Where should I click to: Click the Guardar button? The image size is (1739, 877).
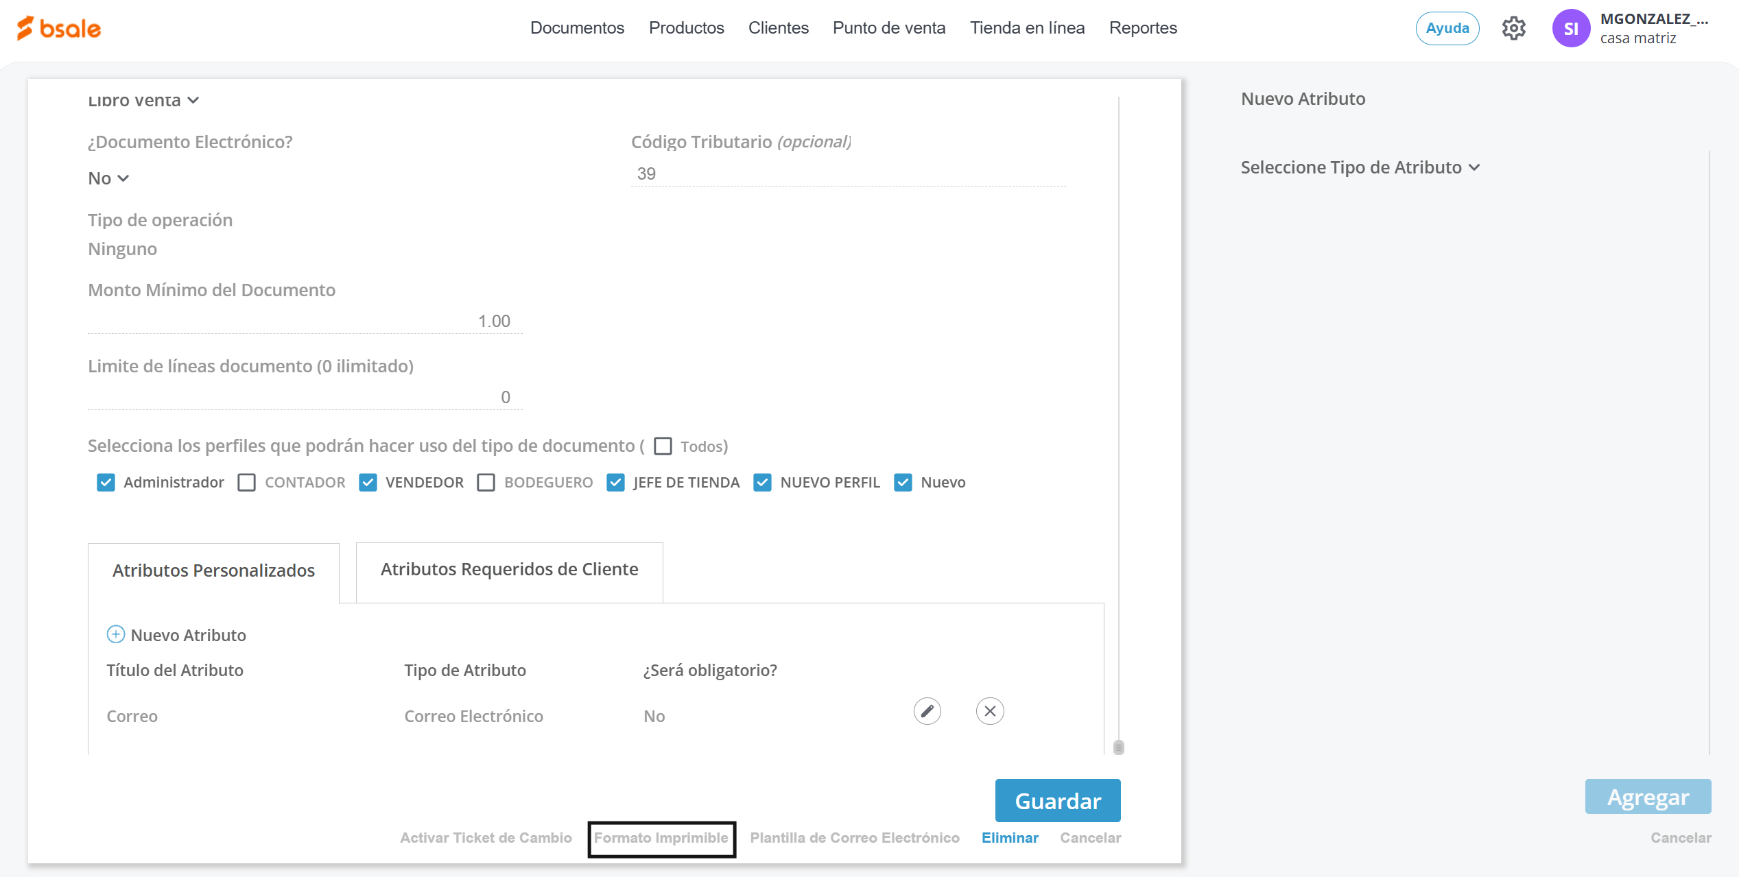coord(1057,800)
